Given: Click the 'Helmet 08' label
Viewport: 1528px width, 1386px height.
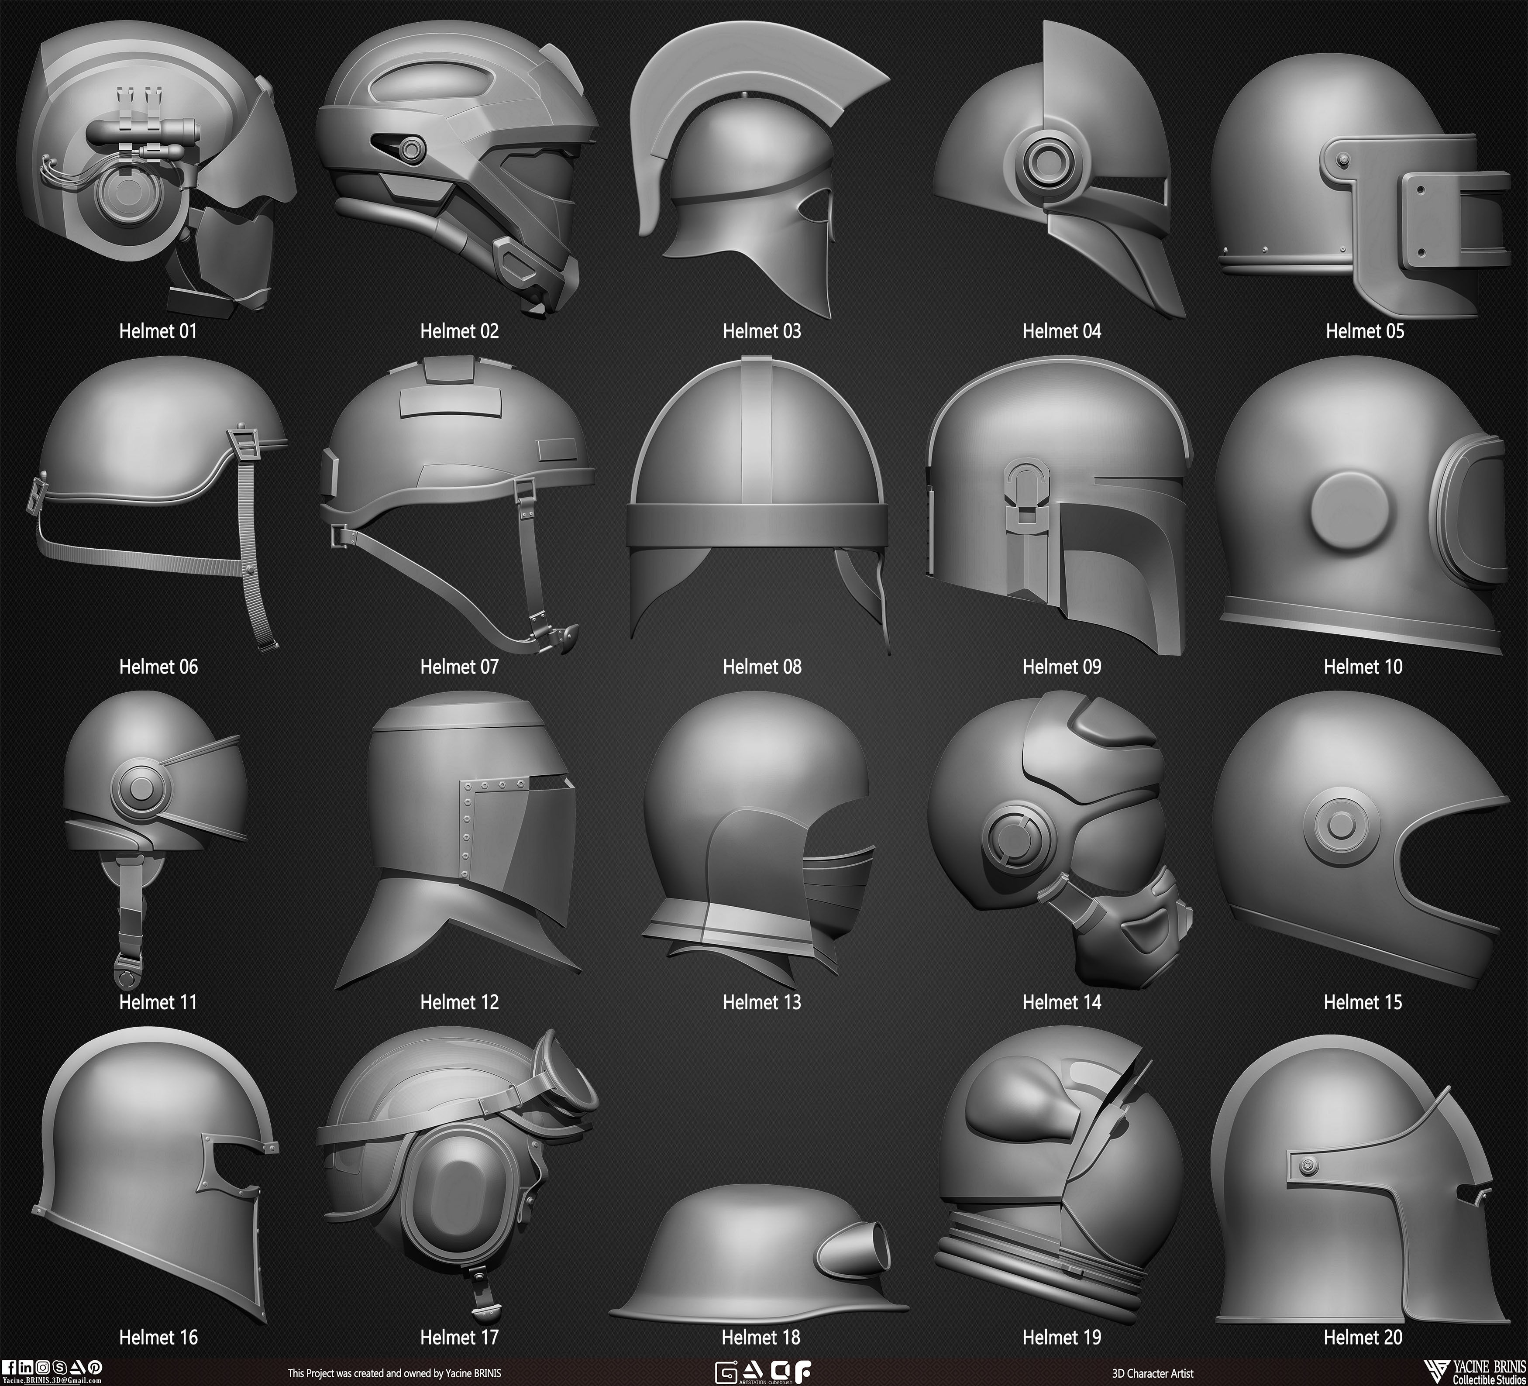Looking at the screenshot, I should (x=762, y=667).
